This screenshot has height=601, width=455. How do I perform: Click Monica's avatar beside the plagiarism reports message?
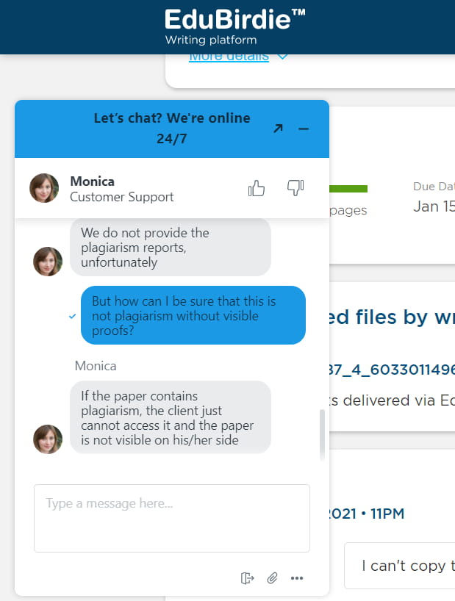click(x=48, y=262)
